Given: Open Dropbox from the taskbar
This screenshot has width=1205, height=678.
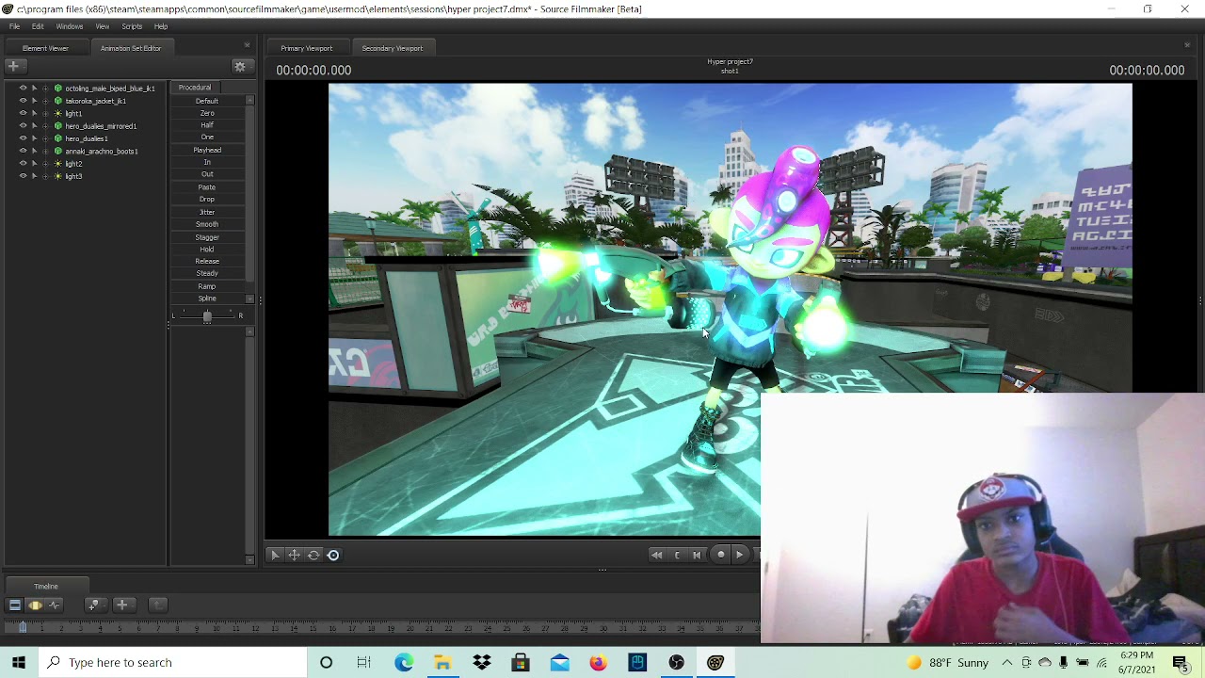Looking at the screenshot, I should click(x=482, y=663).
